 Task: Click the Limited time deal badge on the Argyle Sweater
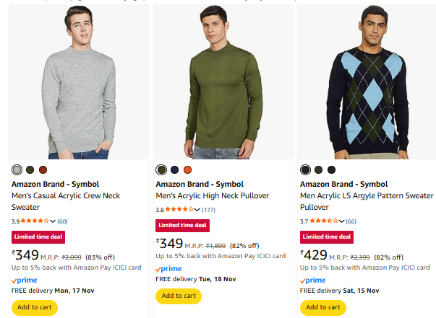pos(327,237)
